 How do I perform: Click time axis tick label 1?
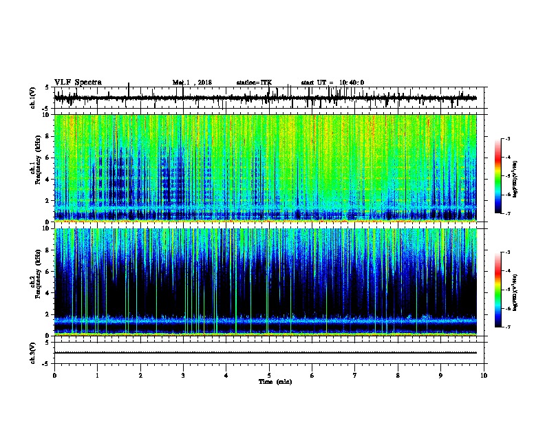tap(97, 376)
